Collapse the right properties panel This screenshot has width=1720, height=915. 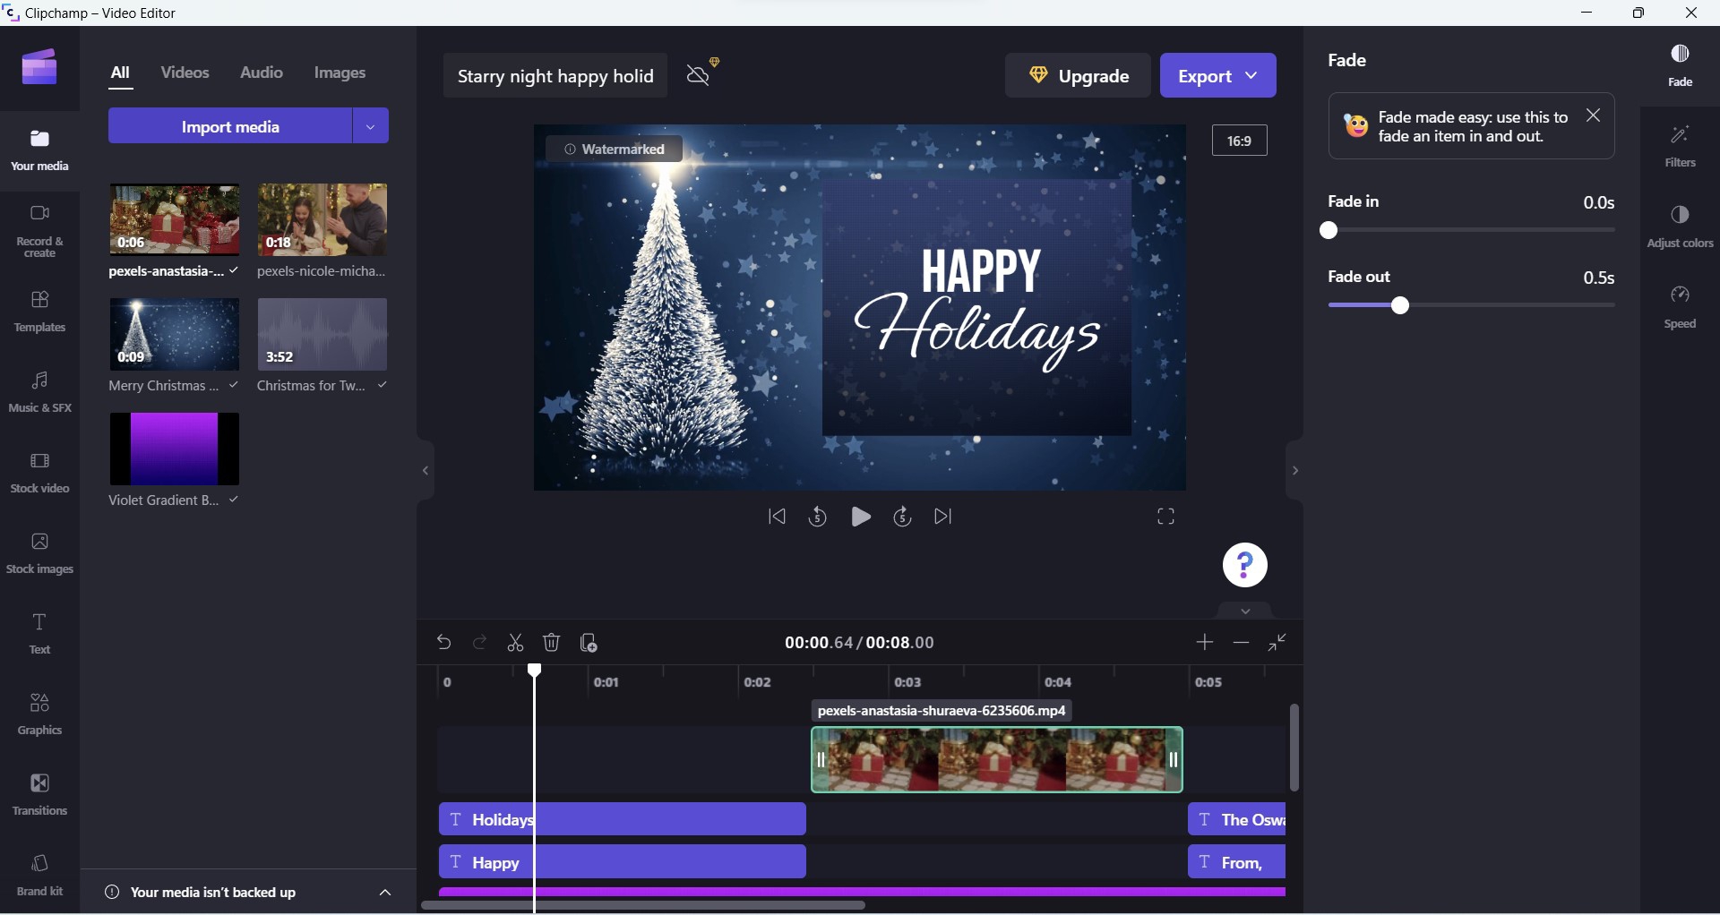pyautogui.click(x=1294, y=470)
